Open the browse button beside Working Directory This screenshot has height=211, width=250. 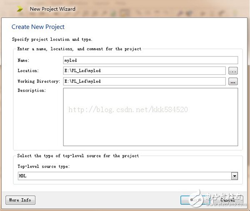[x=233, y=81]
